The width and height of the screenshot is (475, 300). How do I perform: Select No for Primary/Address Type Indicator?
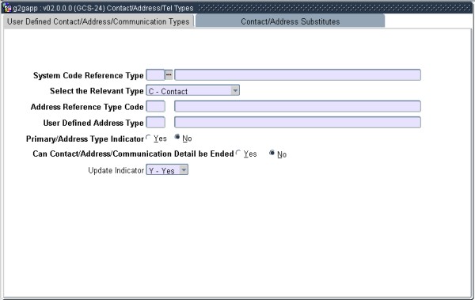click(177, 137)
